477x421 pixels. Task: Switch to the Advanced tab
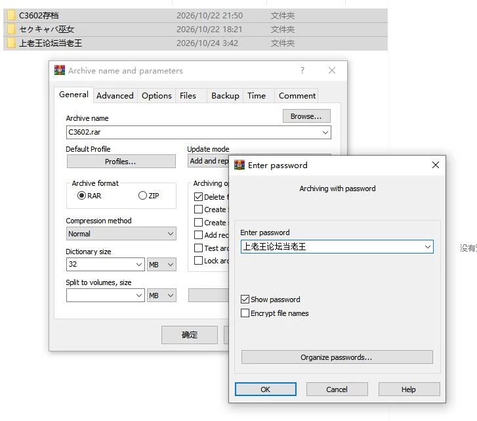pyautogui.click(x=115, y=96)
